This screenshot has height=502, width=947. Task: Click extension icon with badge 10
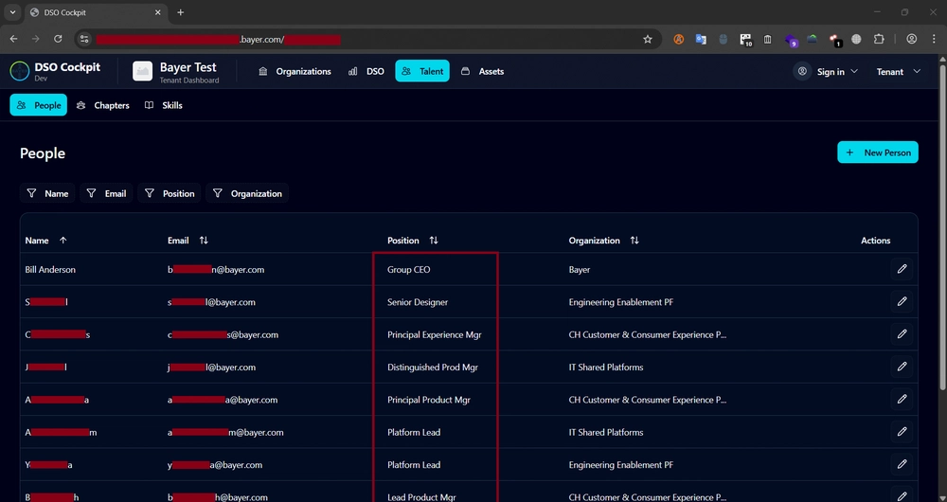[746, 40]
